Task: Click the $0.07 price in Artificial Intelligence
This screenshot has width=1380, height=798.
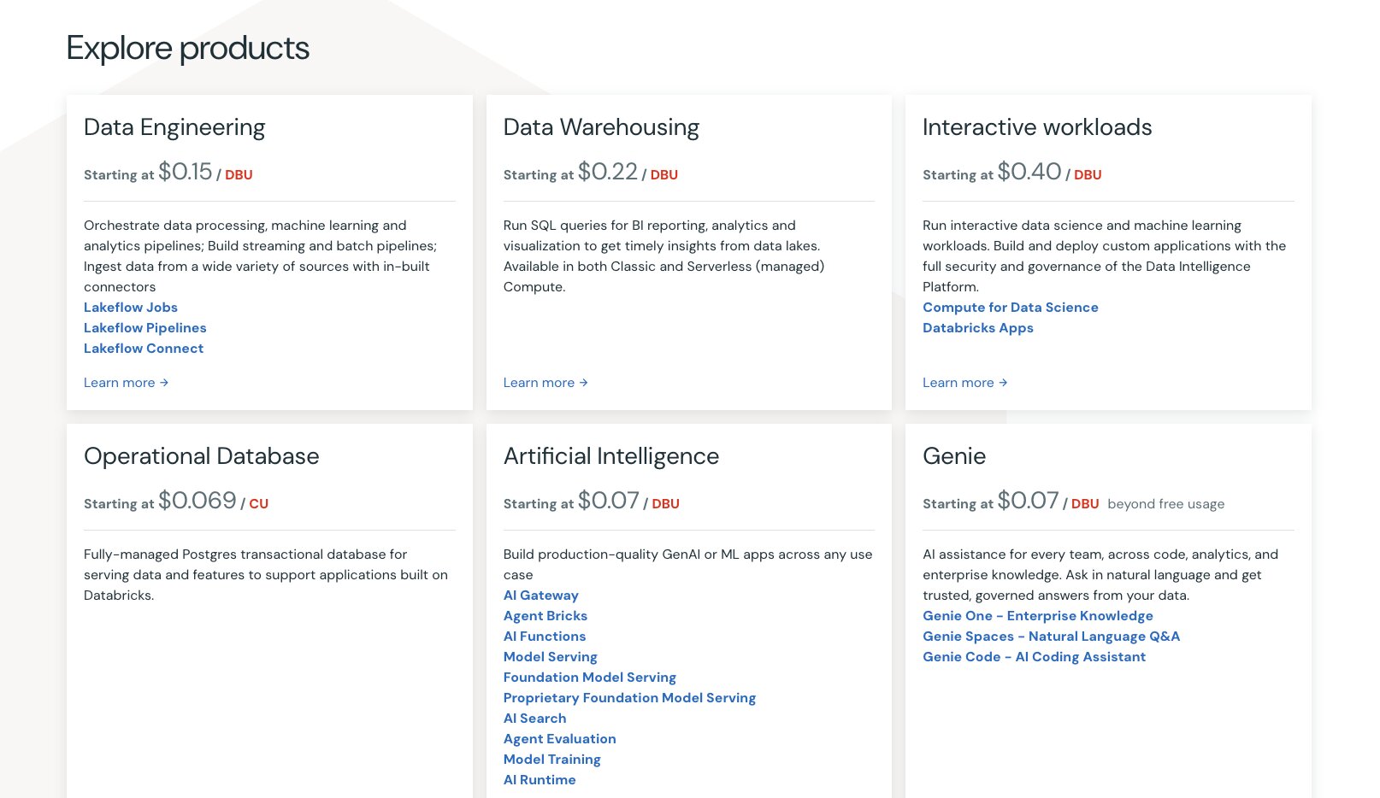Action: click(609, 501)
